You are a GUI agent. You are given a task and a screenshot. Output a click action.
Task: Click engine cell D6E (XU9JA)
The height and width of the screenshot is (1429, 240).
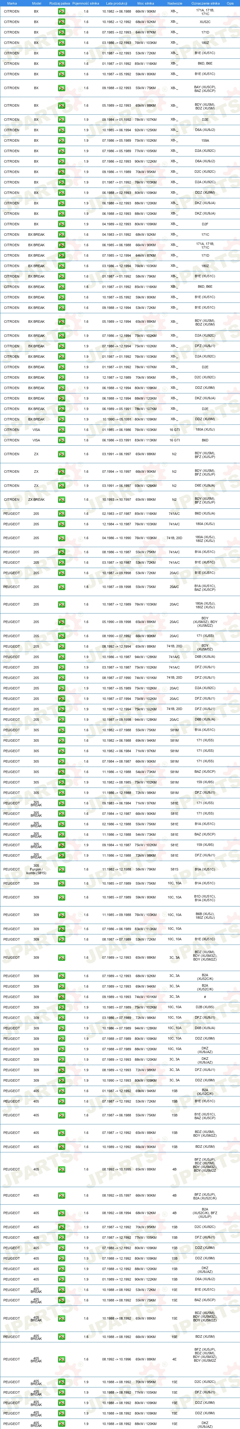tap(205, 486)
